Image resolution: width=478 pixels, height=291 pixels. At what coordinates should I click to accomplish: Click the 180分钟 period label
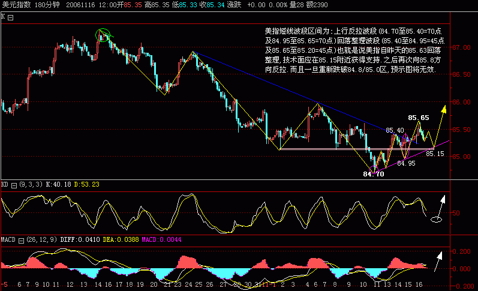coord(47,5)
